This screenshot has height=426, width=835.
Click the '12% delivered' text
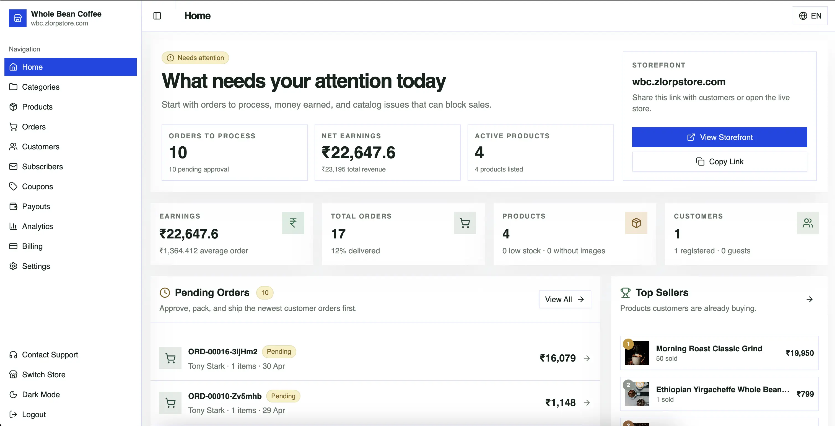tap(355, 251)
